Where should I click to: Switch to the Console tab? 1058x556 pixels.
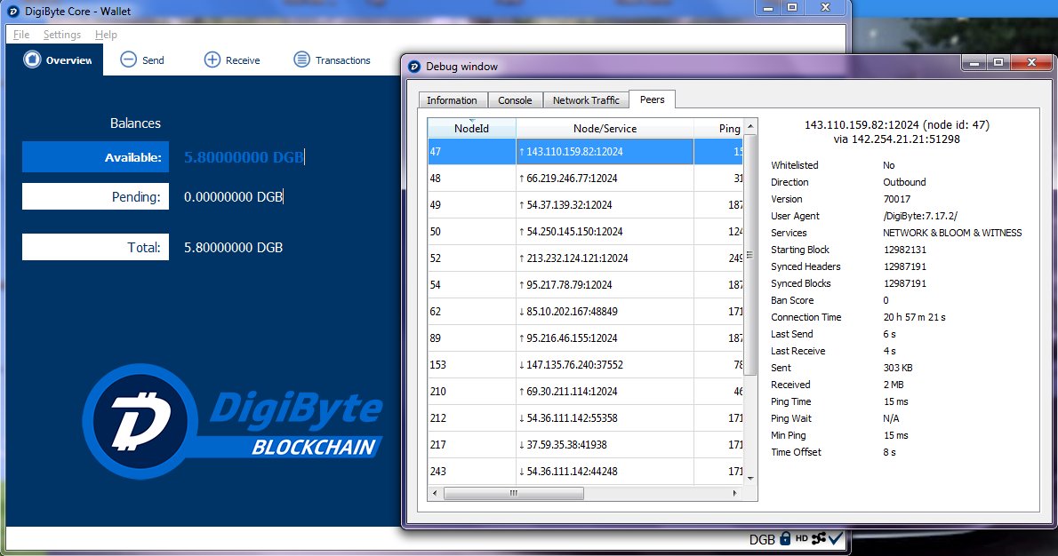tap(515, 99)
